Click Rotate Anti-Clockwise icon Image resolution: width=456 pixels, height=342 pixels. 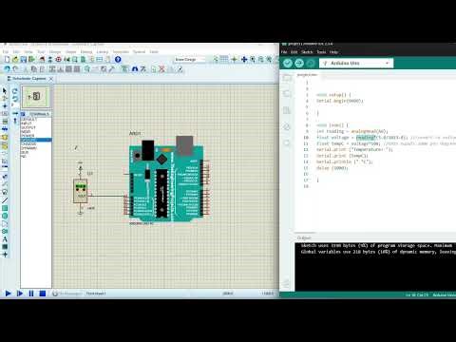pos(15,99)
